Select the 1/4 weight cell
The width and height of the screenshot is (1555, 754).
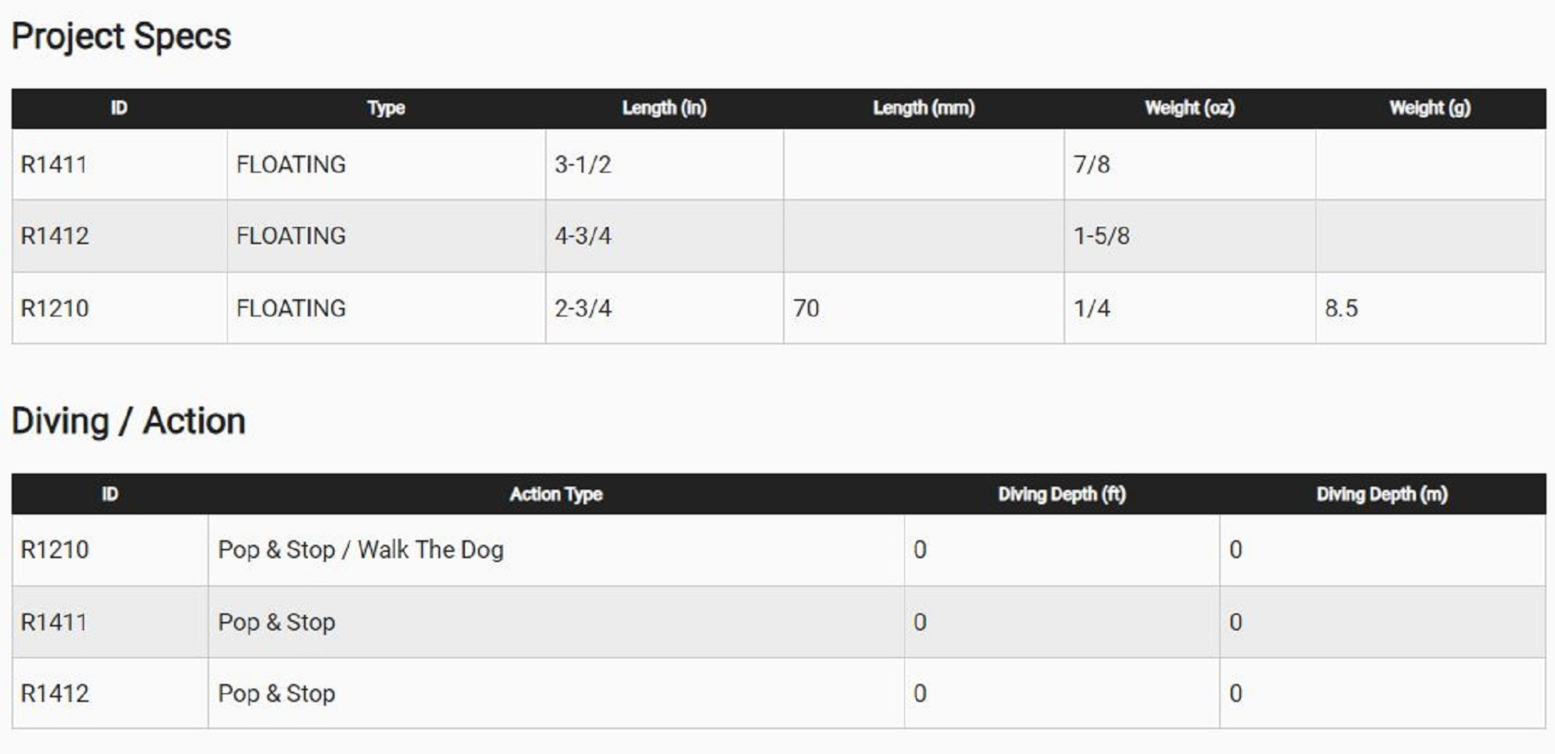(x=1092, y=309)
